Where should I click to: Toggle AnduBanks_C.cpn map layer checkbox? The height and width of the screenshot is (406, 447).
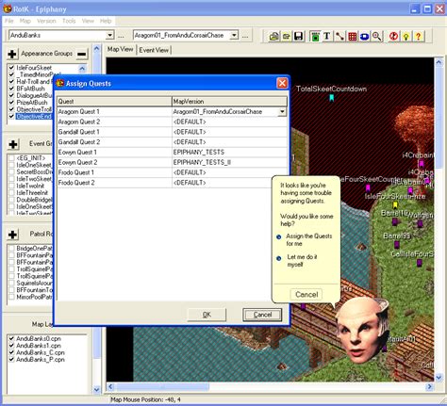11,352
